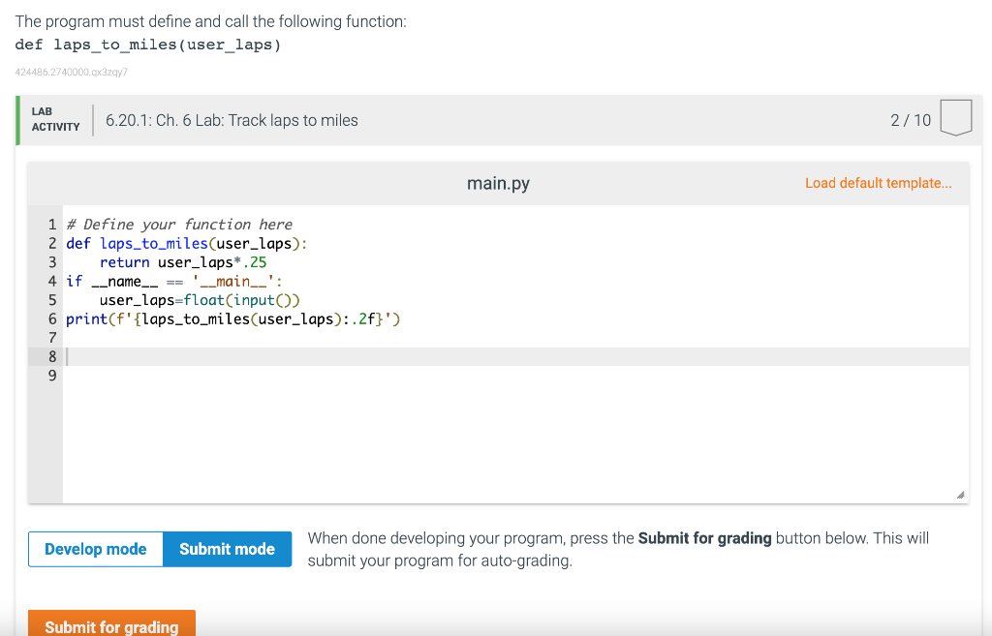Image resolution: width=992 pixels, height=636 pixels.
Task: Click the 'return user_laps*.25' line
Action: pos(183,262)
